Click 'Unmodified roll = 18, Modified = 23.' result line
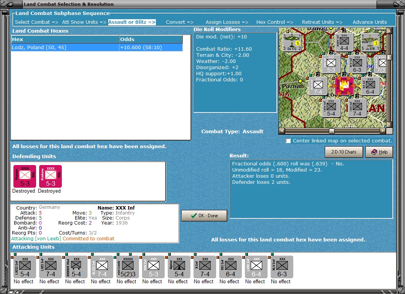Viewport: 405px width, 294px height. tap(277, 170)
